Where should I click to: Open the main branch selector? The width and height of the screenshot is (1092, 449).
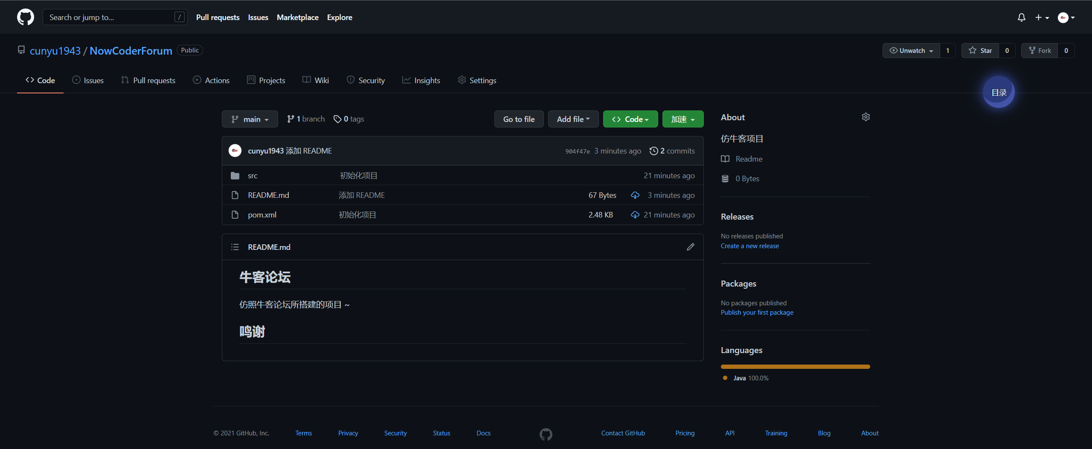[250, 119]
